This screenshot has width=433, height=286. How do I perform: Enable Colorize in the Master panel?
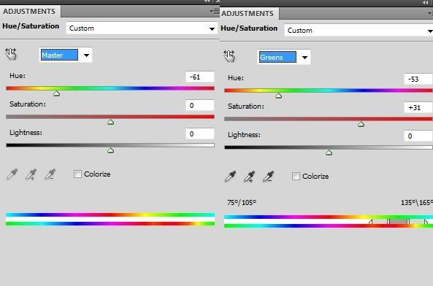click(77, 174)
